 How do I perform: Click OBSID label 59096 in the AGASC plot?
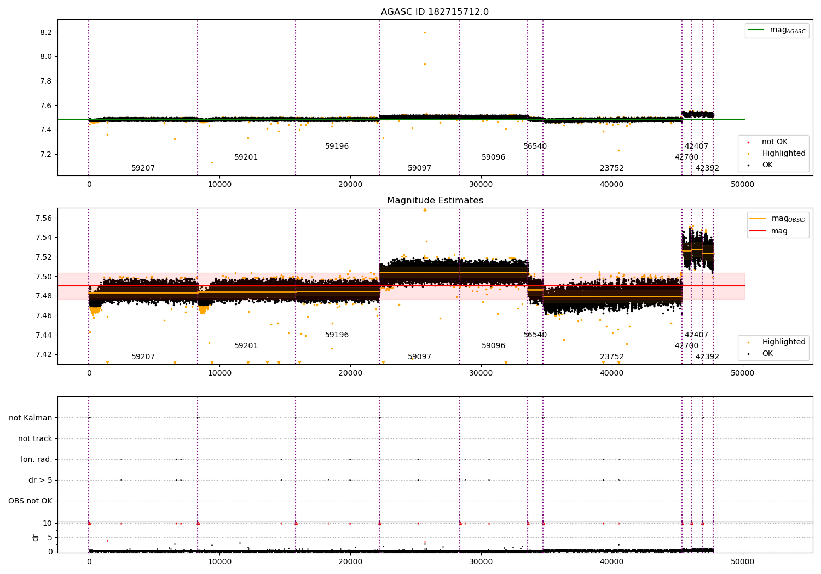[494, 157]
